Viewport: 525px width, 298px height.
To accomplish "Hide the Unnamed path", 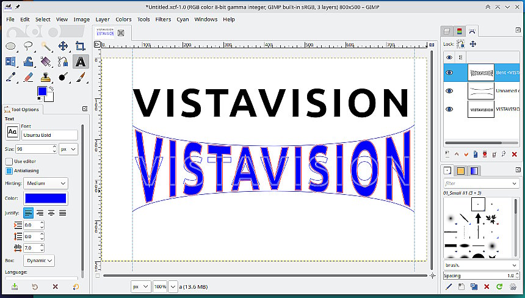I will 449,91.
